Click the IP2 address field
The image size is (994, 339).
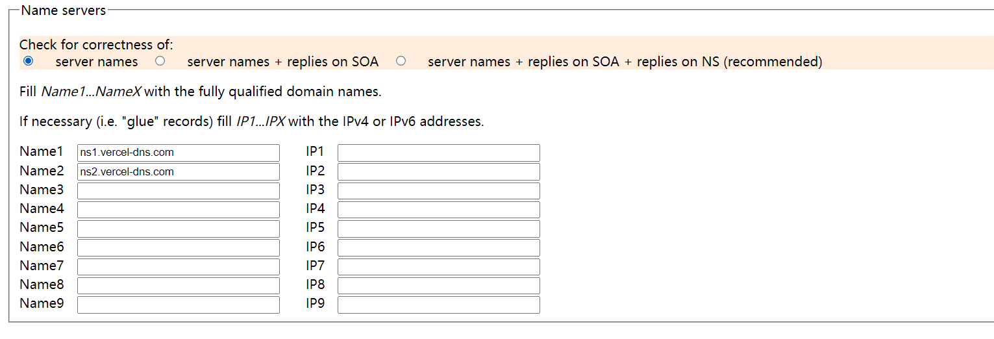pos(438,171)
